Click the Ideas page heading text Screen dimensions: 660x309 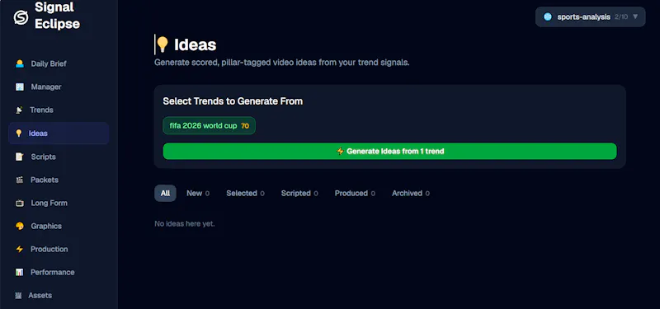pos(196,45)
